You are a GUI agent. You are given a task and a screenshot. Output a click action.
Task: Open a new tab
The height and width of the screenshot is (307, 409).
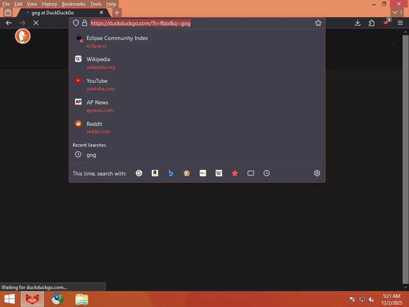(117, 12)
